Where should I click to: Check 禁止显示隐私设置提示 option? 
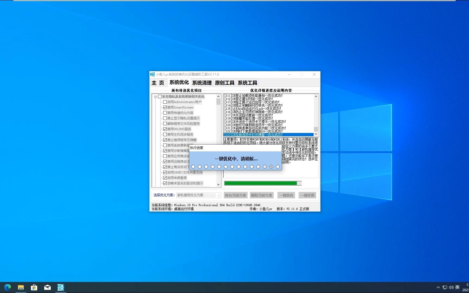(165, 118)
